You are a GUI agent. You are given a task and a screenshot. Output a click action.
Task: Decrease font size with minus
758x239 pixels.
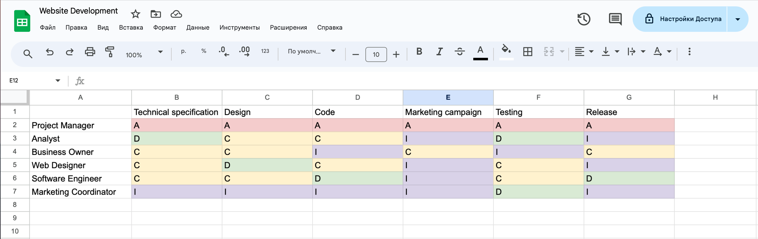click(355, 54)
